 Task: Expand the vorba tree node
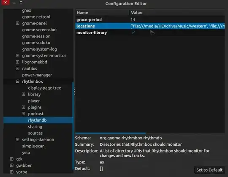pos(12,172)
